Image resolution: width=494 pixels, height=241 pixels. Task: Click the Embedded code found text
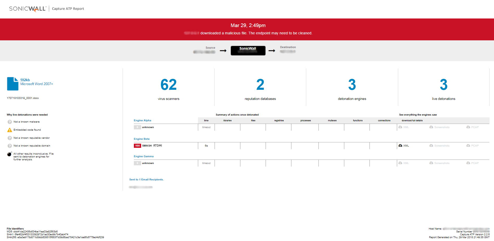pos(27,130)
